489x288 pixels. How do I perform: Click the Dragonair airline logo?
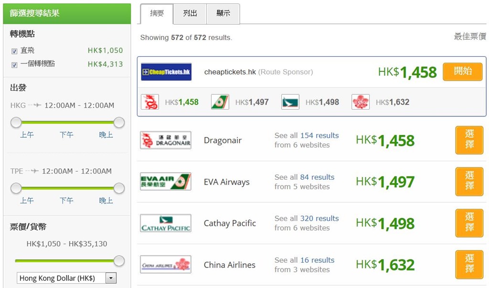click(166, 140)
